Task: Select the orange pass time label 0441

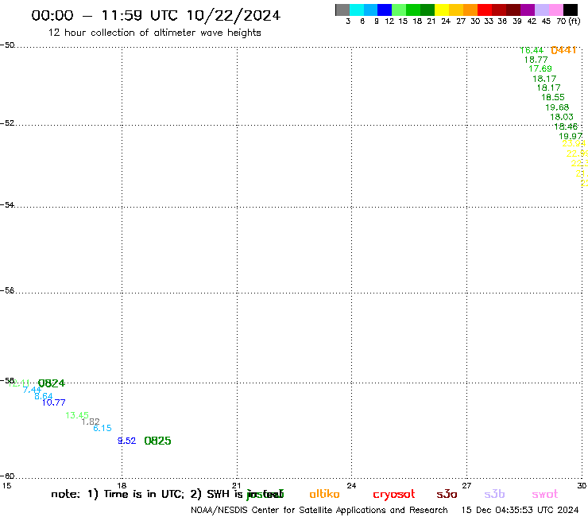Action: click(563, 50)
